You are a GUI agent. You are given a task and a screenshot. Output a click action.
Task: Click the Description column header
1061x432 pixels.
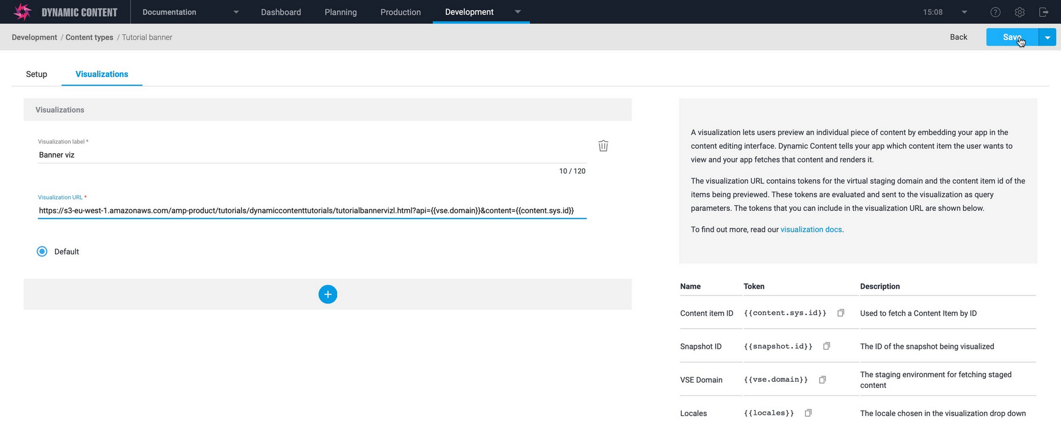pyautogui.click(x=880, y=286)
